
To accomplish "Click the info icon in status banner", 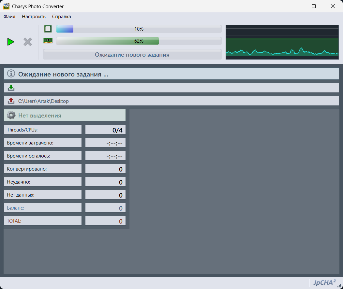I will pos(11,74).
